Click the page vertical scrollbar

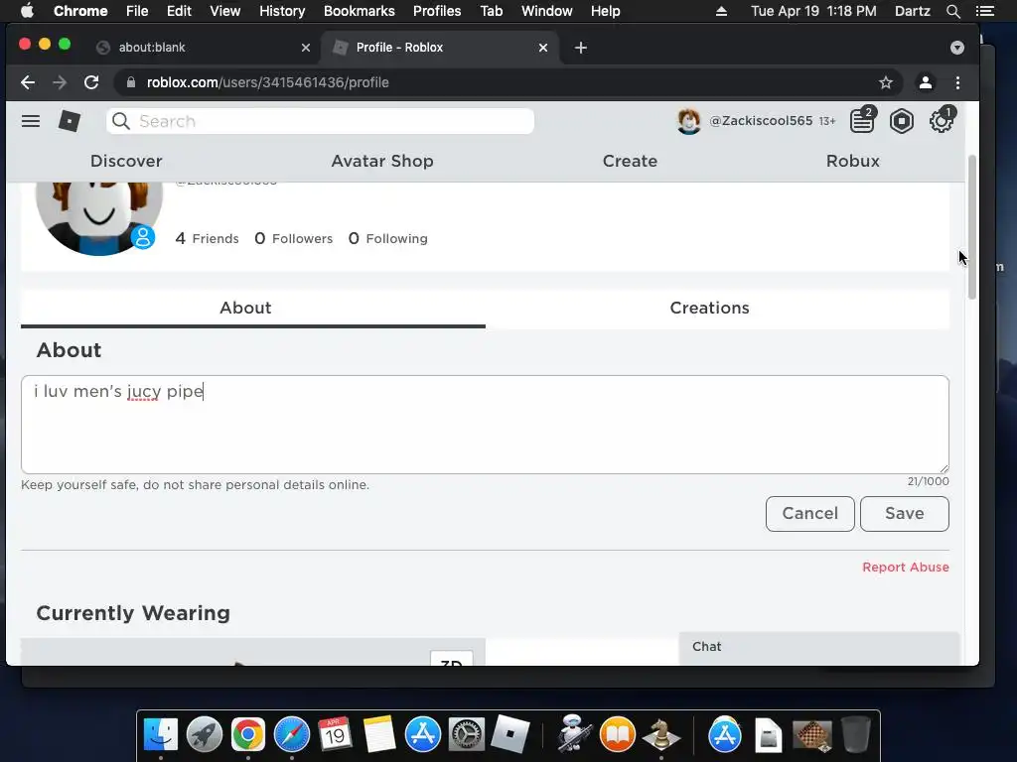click(x=971, y=227)
